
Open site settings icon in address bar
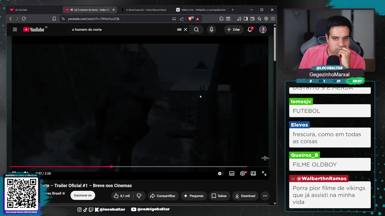point(63,19)
